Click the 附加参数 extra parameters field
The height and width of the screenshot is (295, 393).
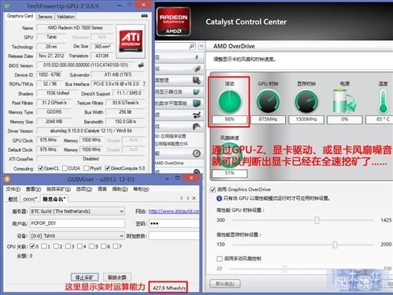pyautogui.click(x=174, y=236)
